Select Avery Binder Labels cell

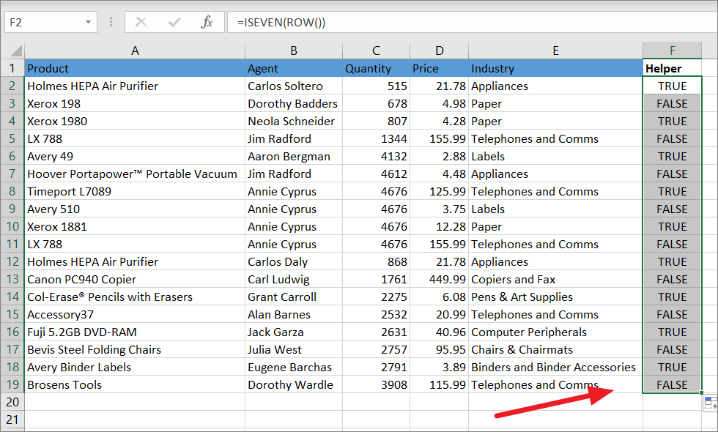(x=135, y=367)
